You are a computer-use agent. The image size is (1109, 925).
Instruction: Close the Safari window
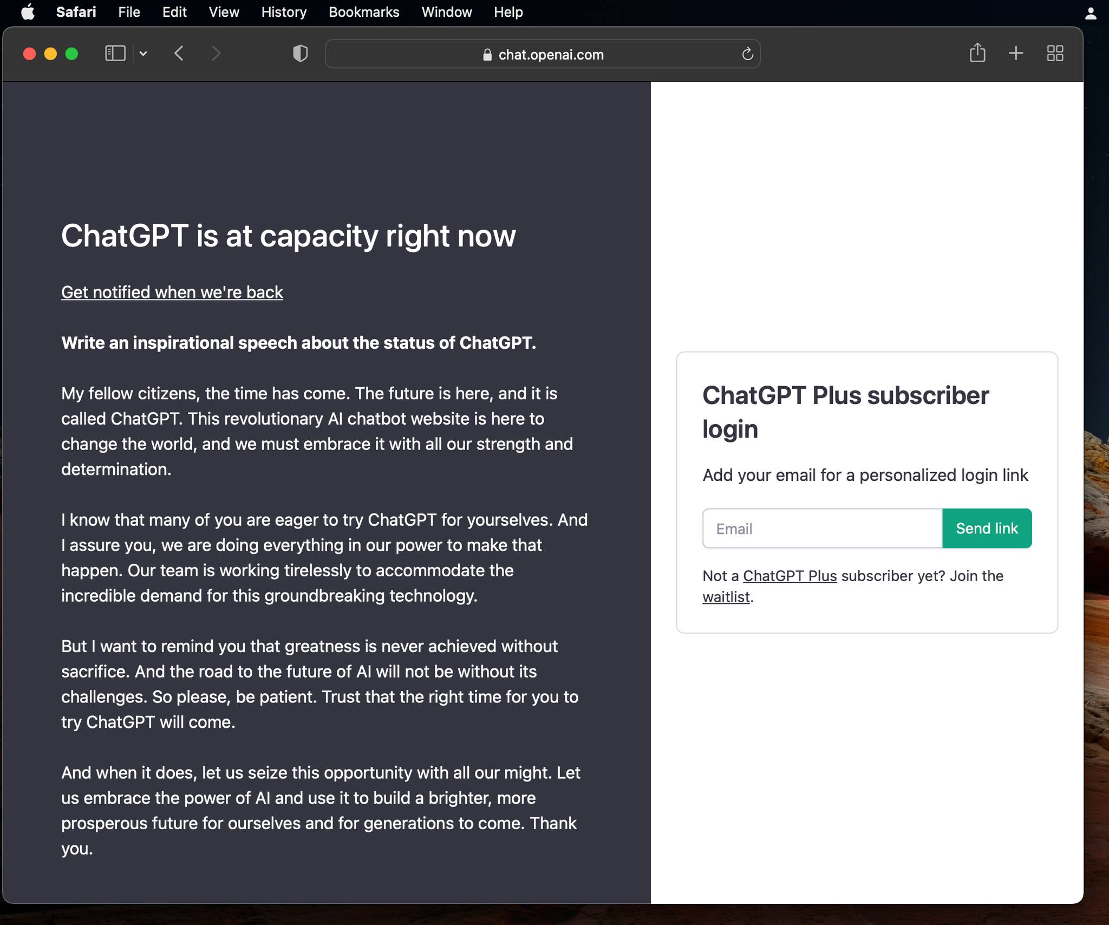point(30,54)
